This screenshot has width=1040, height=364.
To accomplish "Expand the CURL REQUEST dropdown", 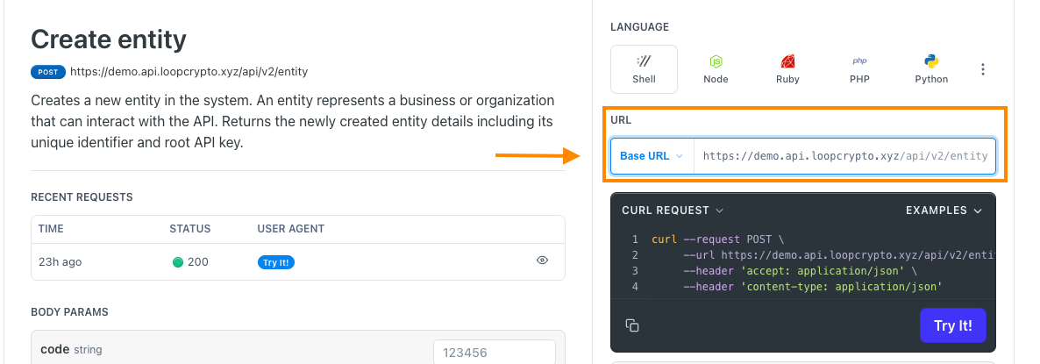I will (673, 211).
